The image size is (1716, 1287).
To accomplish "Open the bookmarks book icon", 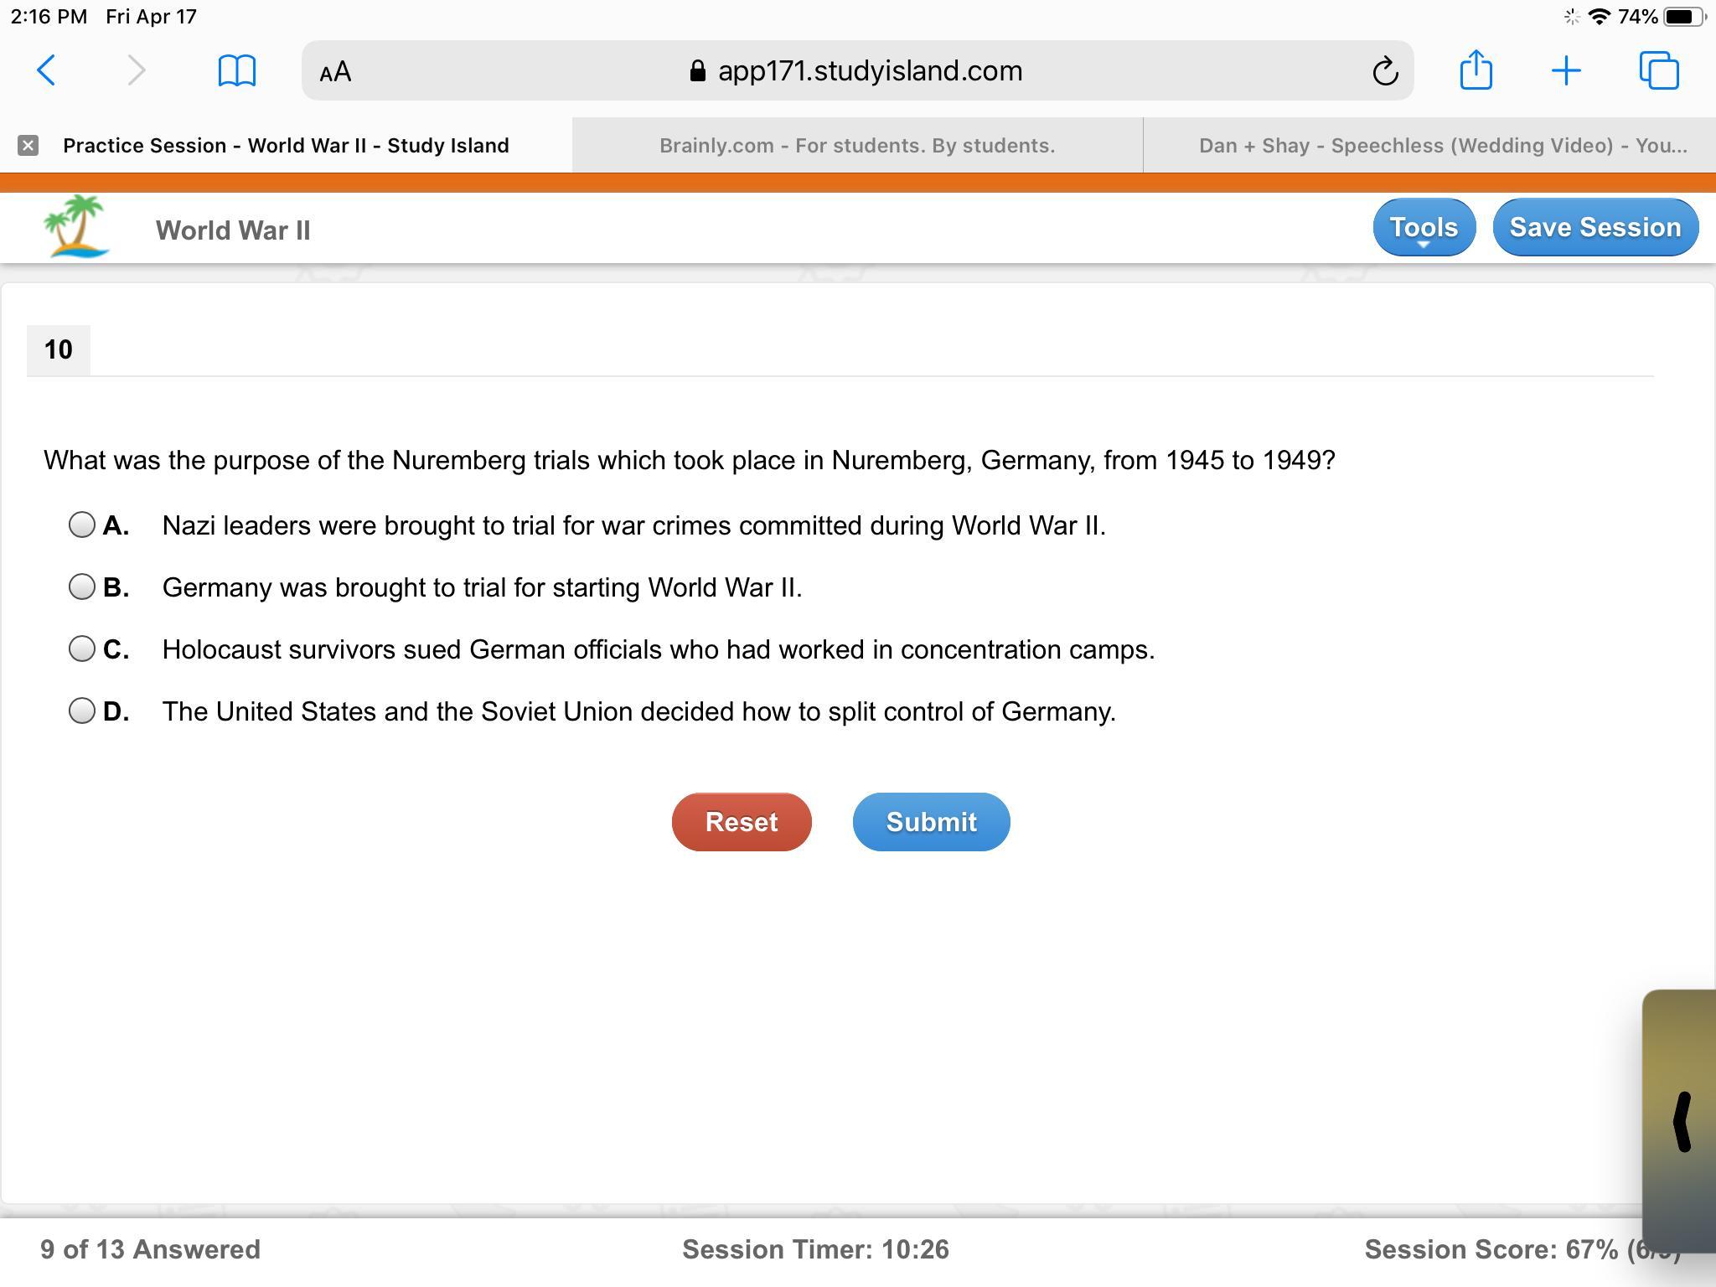I will [x=236, y=70].
